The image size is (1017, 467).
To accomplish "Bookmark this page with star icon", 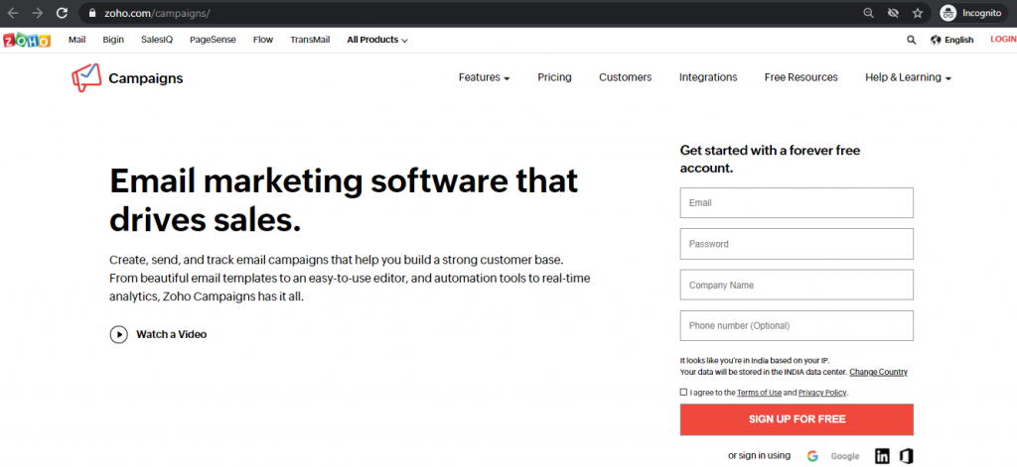I will coord(917,13).
